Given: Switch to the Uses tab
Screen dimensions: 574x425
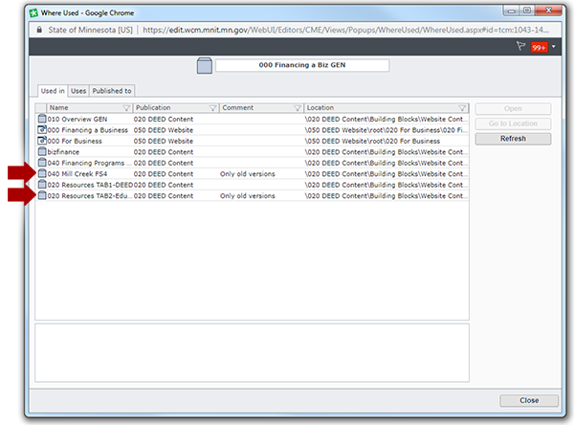Looking at the screenshot, I should [78, 91].
